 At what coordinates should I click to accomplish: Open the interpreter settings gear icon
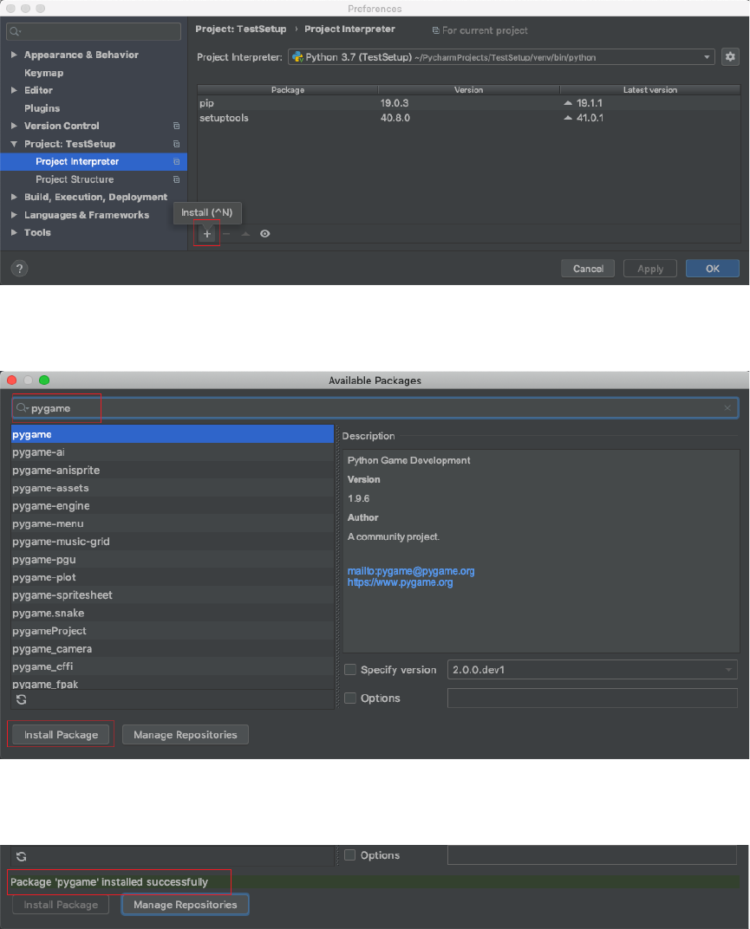pyautogui.click(x=730, y=57)
